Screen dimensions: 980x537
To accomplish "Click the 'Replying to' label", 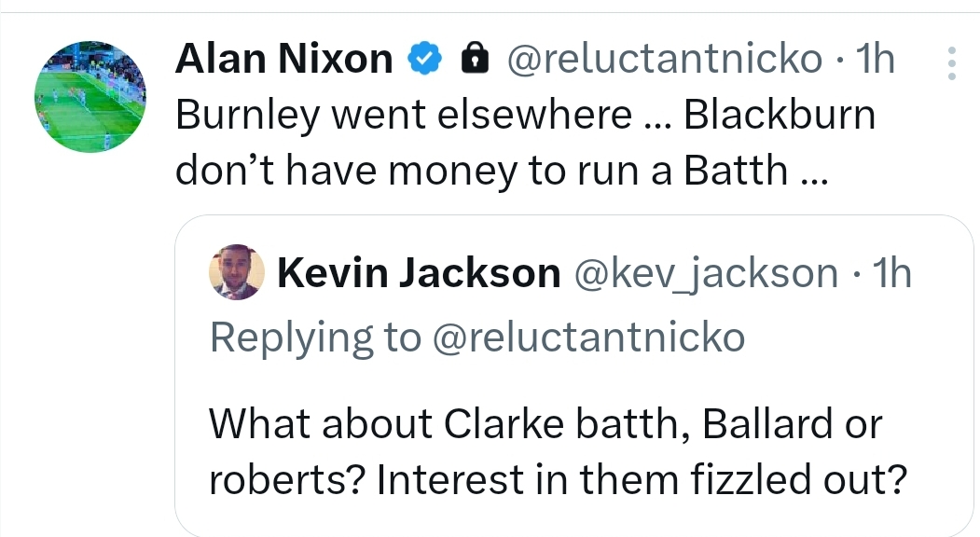I will [315, 337].
